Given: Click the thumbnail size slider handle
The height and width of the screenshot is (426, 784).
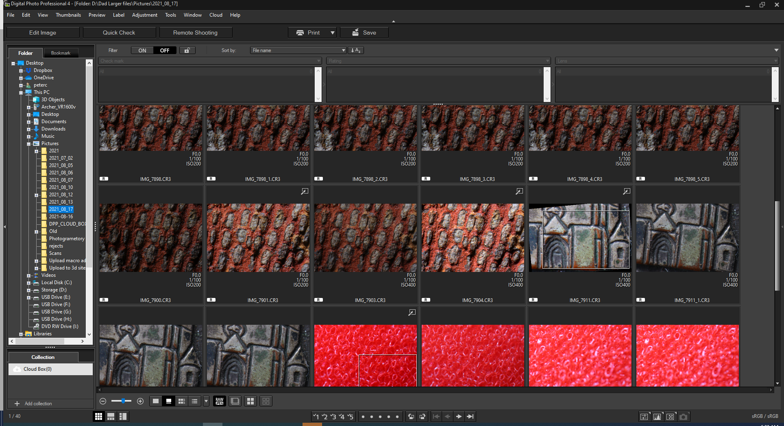Looking at the screenshot, I should pyautogui.click(x=123, y=401).
